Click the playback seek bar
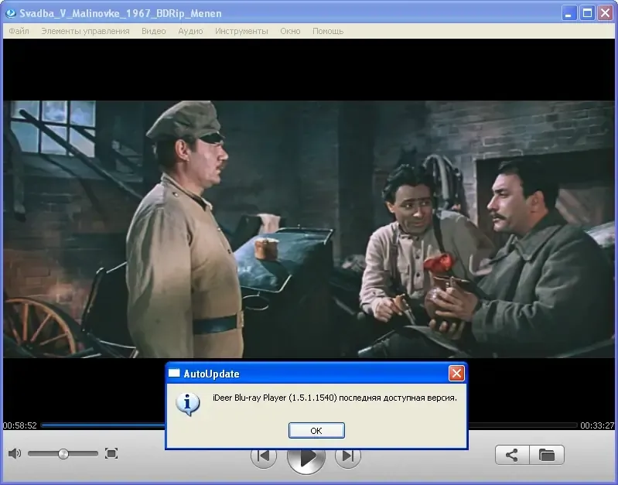Image resolution: width=618 pixels, height=485 pixels. tap(309, 425)
